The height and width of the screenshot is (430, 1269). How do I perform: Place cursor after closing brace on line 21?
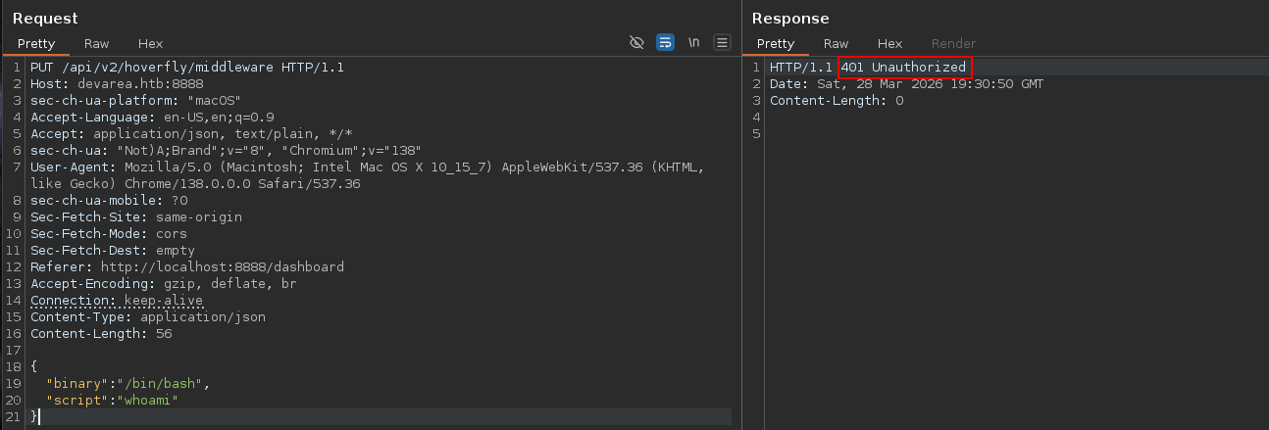point(39,417)
